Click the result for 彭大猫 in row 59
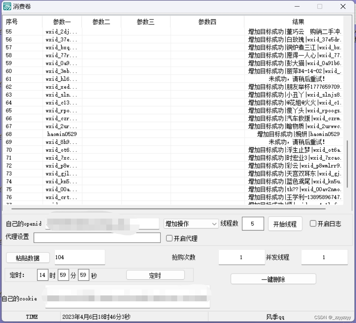Image resolution: width=356 pixels, height=323 pixels. 294,63
